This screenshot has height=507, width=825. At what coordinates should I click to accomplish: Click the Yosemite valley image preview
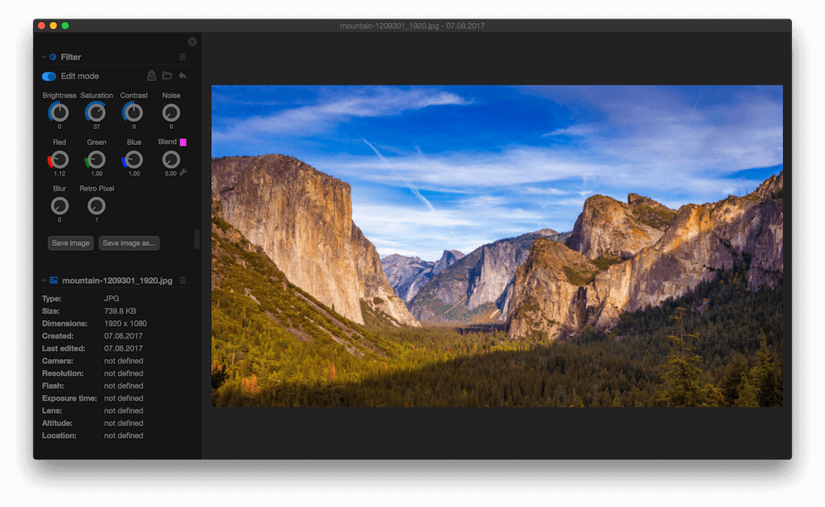click(496, 246)
